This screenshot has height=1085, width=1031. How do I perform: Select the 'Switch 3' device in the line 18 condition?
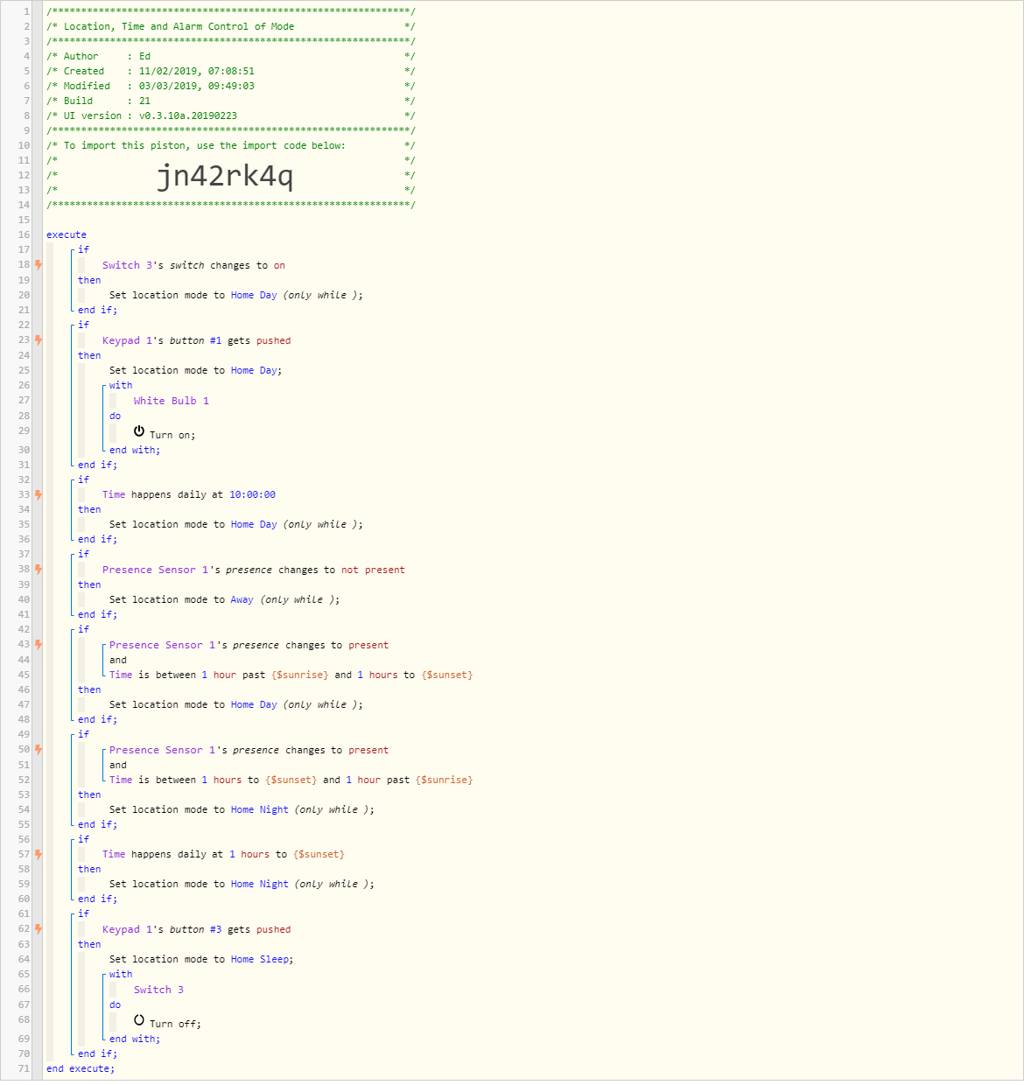click(x=127, y=265)
